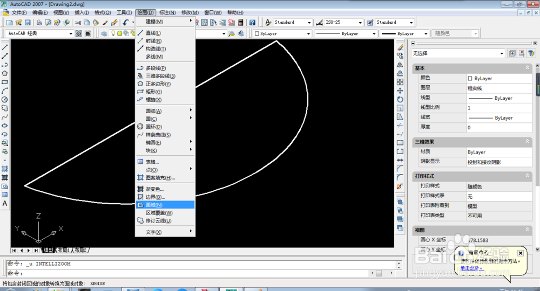Collapse the 视图 section
Viewport: 540px width, 291px height.
[527, 230]
